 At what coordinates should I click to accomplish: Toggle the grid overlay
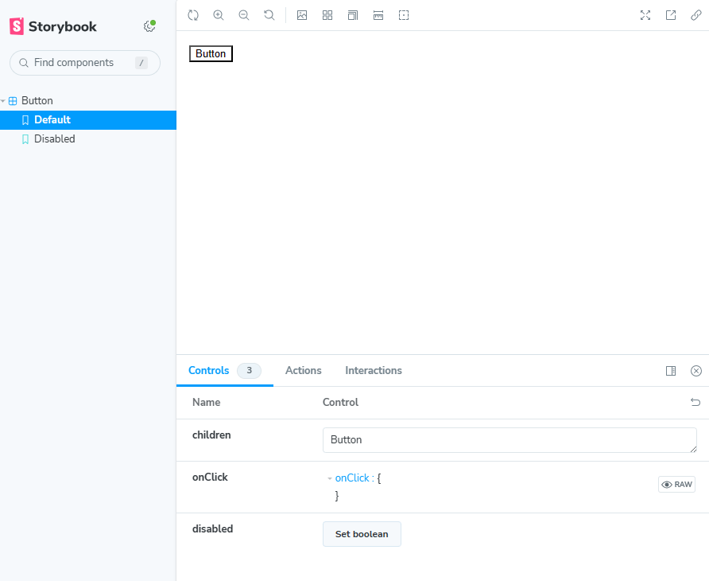click(327, 15)
